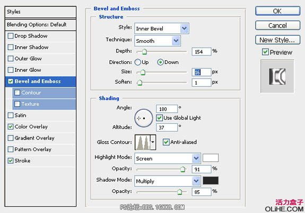Open the Gloss Contour curve thumbnail
Screen dimensions: 305x213
(143, 142)
